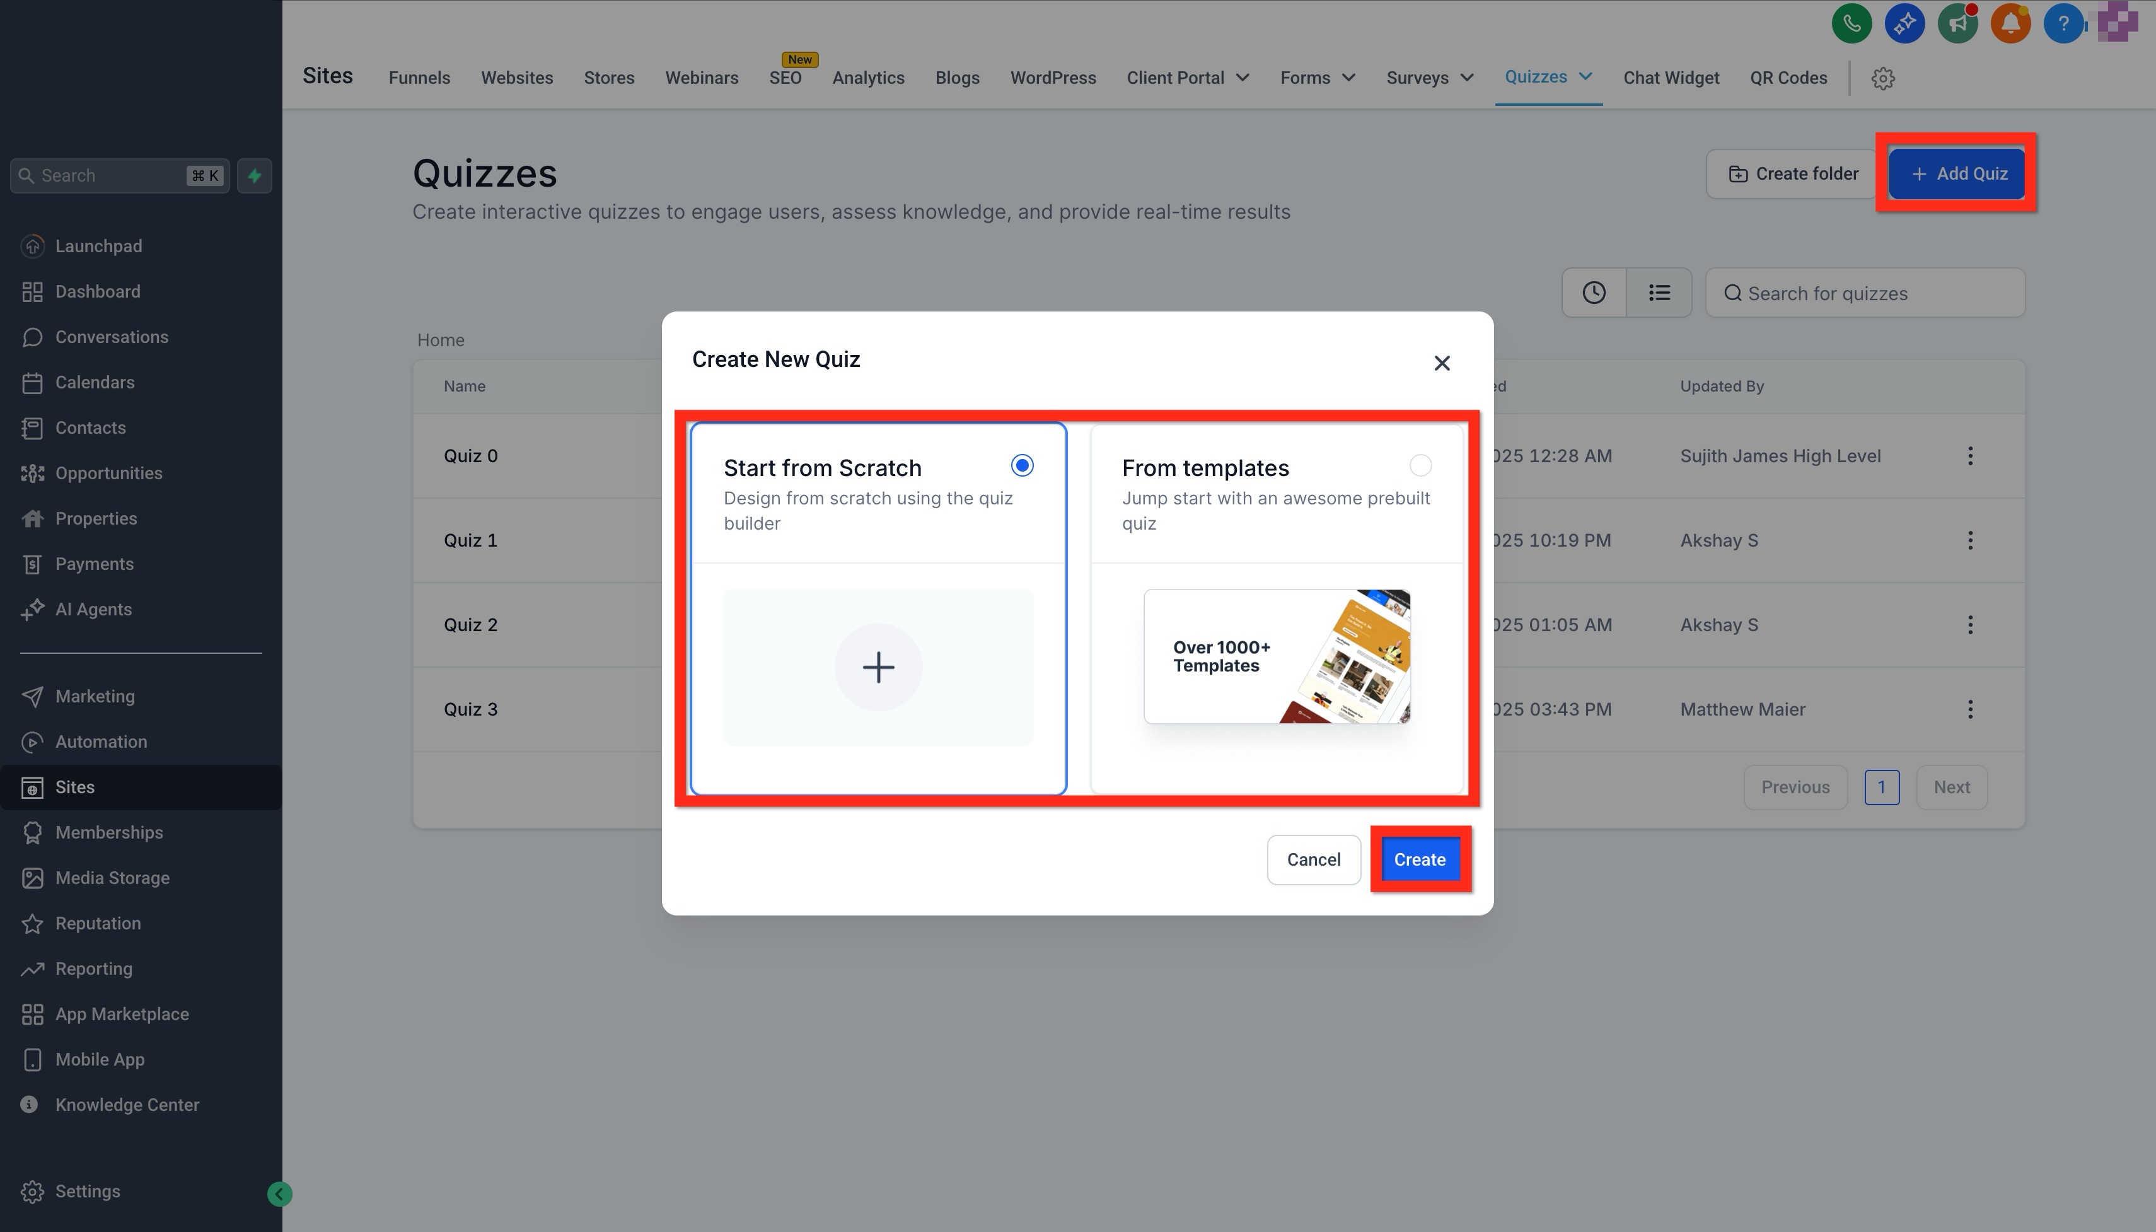The width and height of the screenshot is (2156, 1232).
Task: Expand the Surveys dropdown menu
Action: click(1429, 78)
